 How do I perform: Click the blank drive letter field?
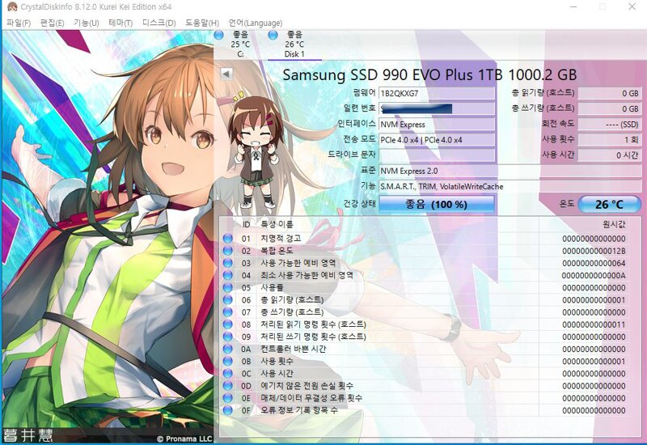[x=437, y=155]
